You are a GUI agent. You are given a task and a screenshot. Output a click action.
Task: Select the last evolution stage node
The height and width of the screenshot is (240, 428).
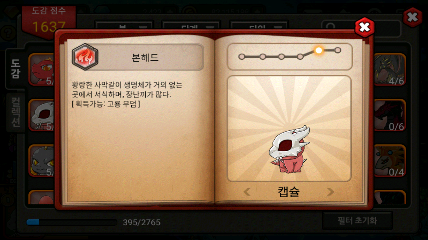tap(338, 50)
